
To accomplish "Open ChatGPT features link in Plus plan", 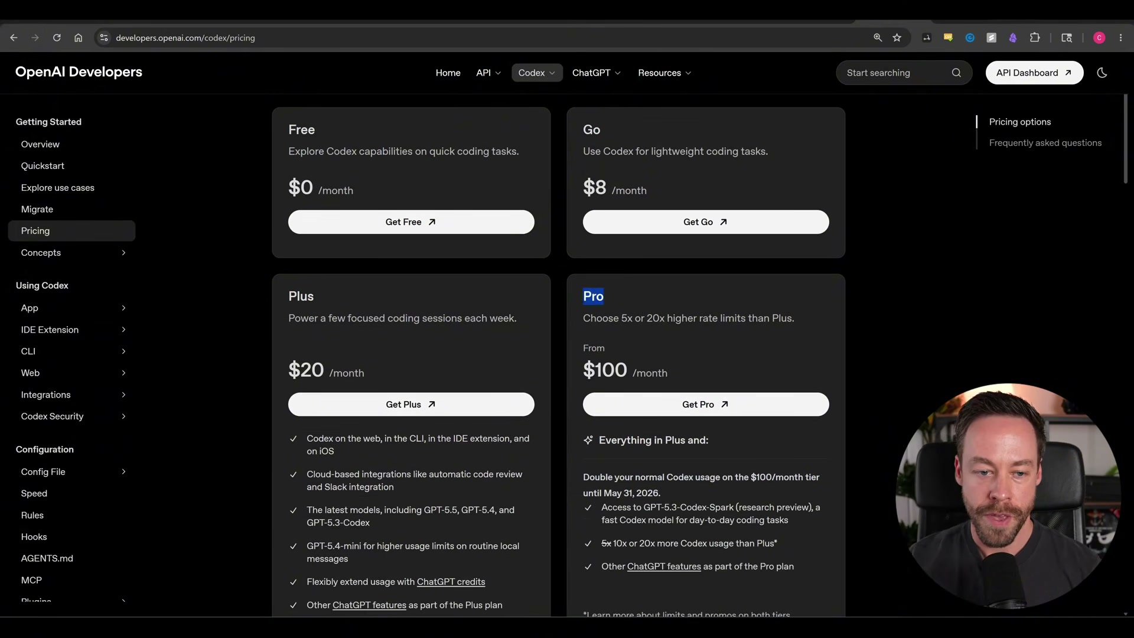I will point(369,605).
